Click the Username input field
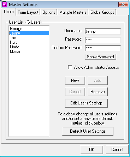Viewport: 130px width, 157px height. (x=103, y=31)
